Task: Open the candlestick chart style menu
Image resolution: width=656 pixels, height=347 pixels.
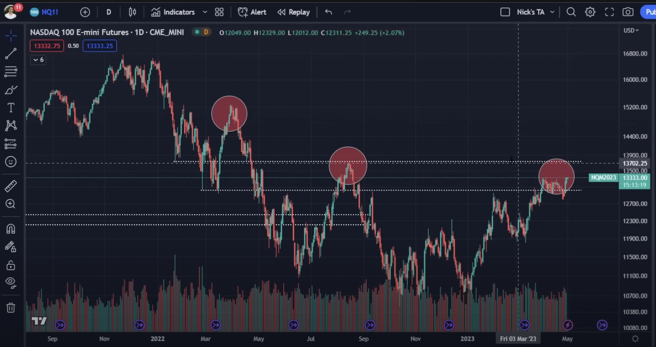Action: click(x=132, y=12)
